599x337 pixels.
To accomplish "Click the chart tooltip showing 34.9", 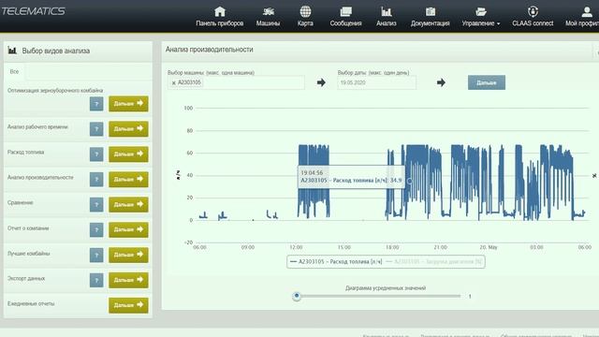I will pos(351,177).
